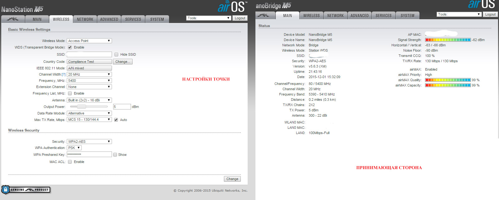Viewport: 499px width, 200px height.
Task: Click the LAN0 value 100Mbps-Full
Action: 319,133
